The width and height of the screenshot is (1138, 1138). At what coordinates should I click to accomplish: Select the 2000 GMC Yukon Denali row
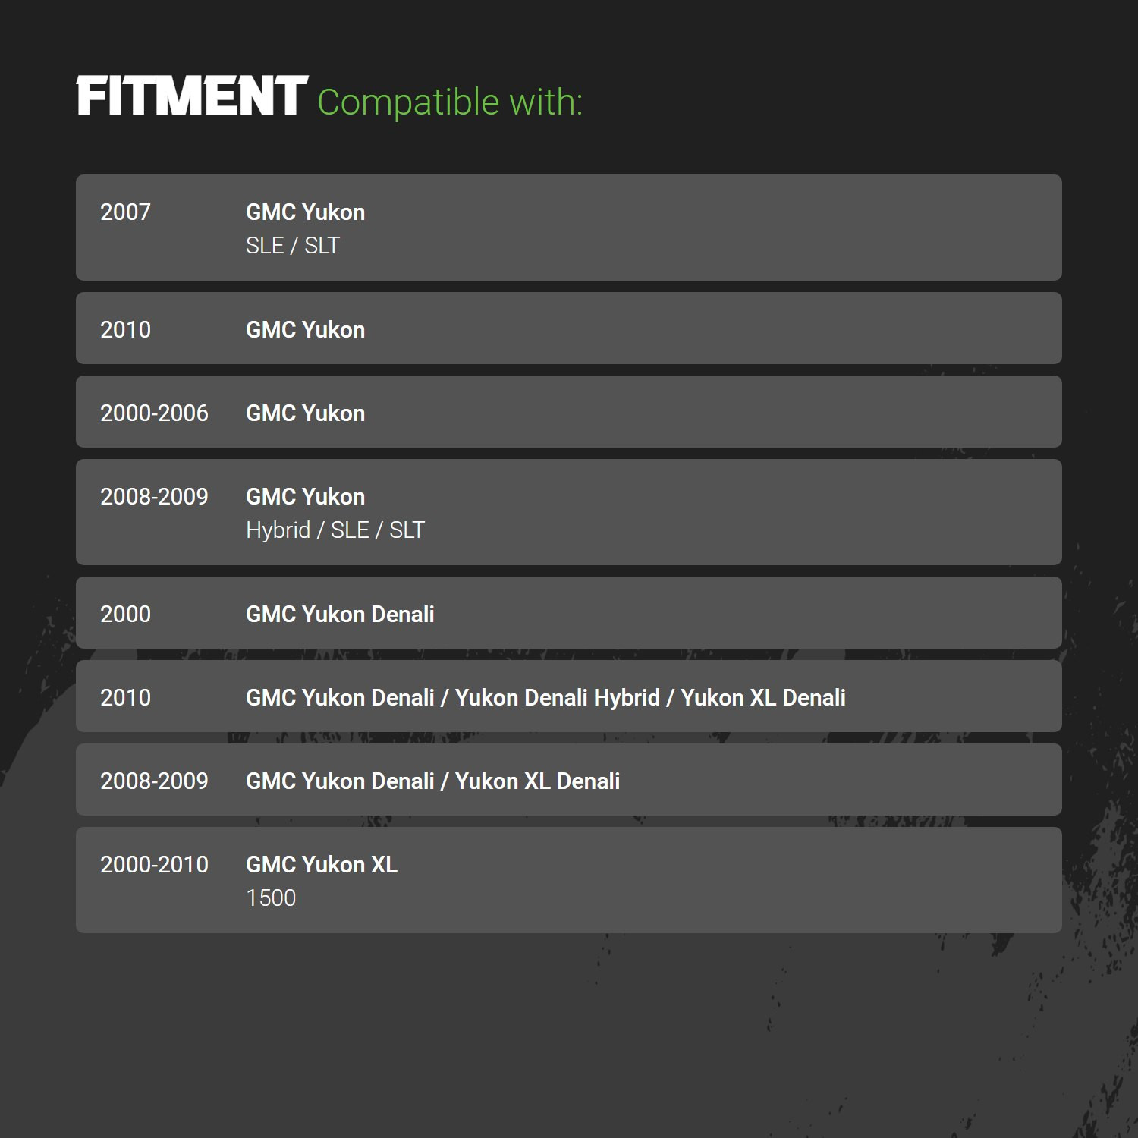[569, 613]
